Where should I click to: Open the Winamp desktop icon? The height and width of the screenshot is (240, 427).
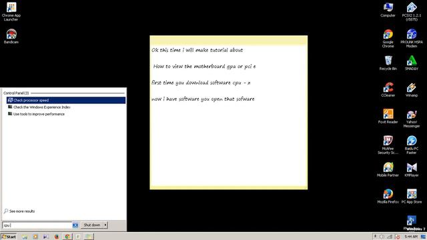pos(412,89)
